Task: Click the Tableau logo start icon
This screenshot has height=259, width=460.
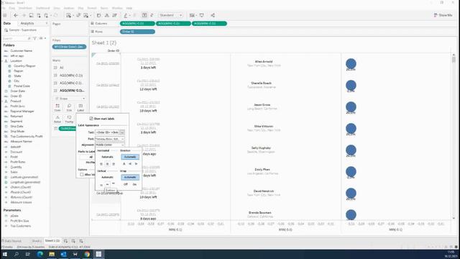Action: point(5,15)
